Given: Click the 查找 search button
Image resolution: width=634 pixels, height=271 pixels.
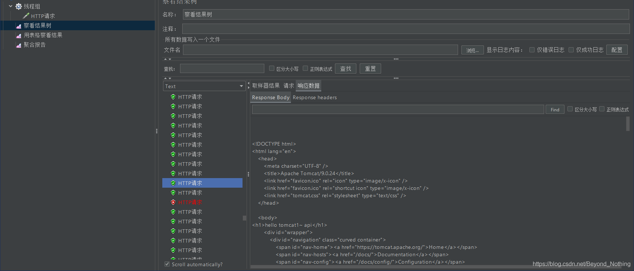Looking at the screenshot, I should pyautogui.click(x=346, y=69).
